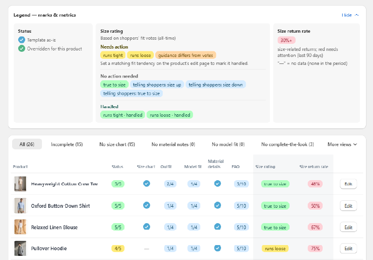Click 'runs loose · handled' badge

click(170, 115)
